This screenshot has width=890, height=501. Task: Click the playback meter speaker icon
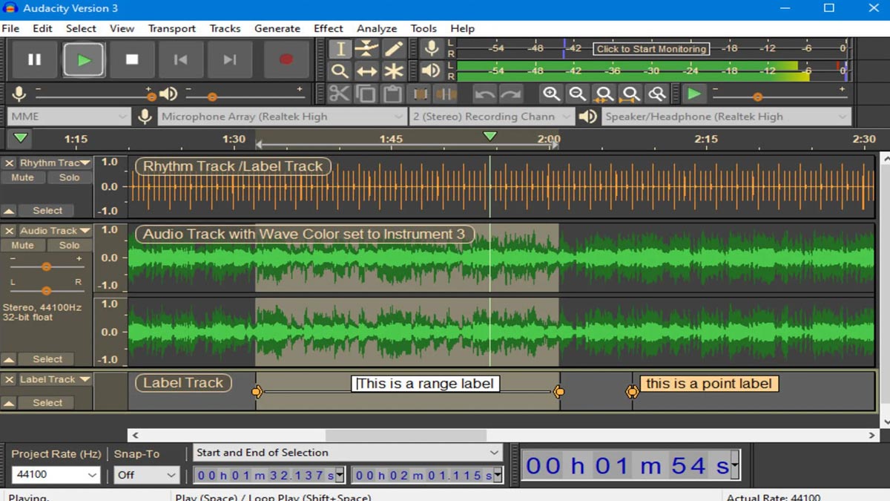pos(431,71)
